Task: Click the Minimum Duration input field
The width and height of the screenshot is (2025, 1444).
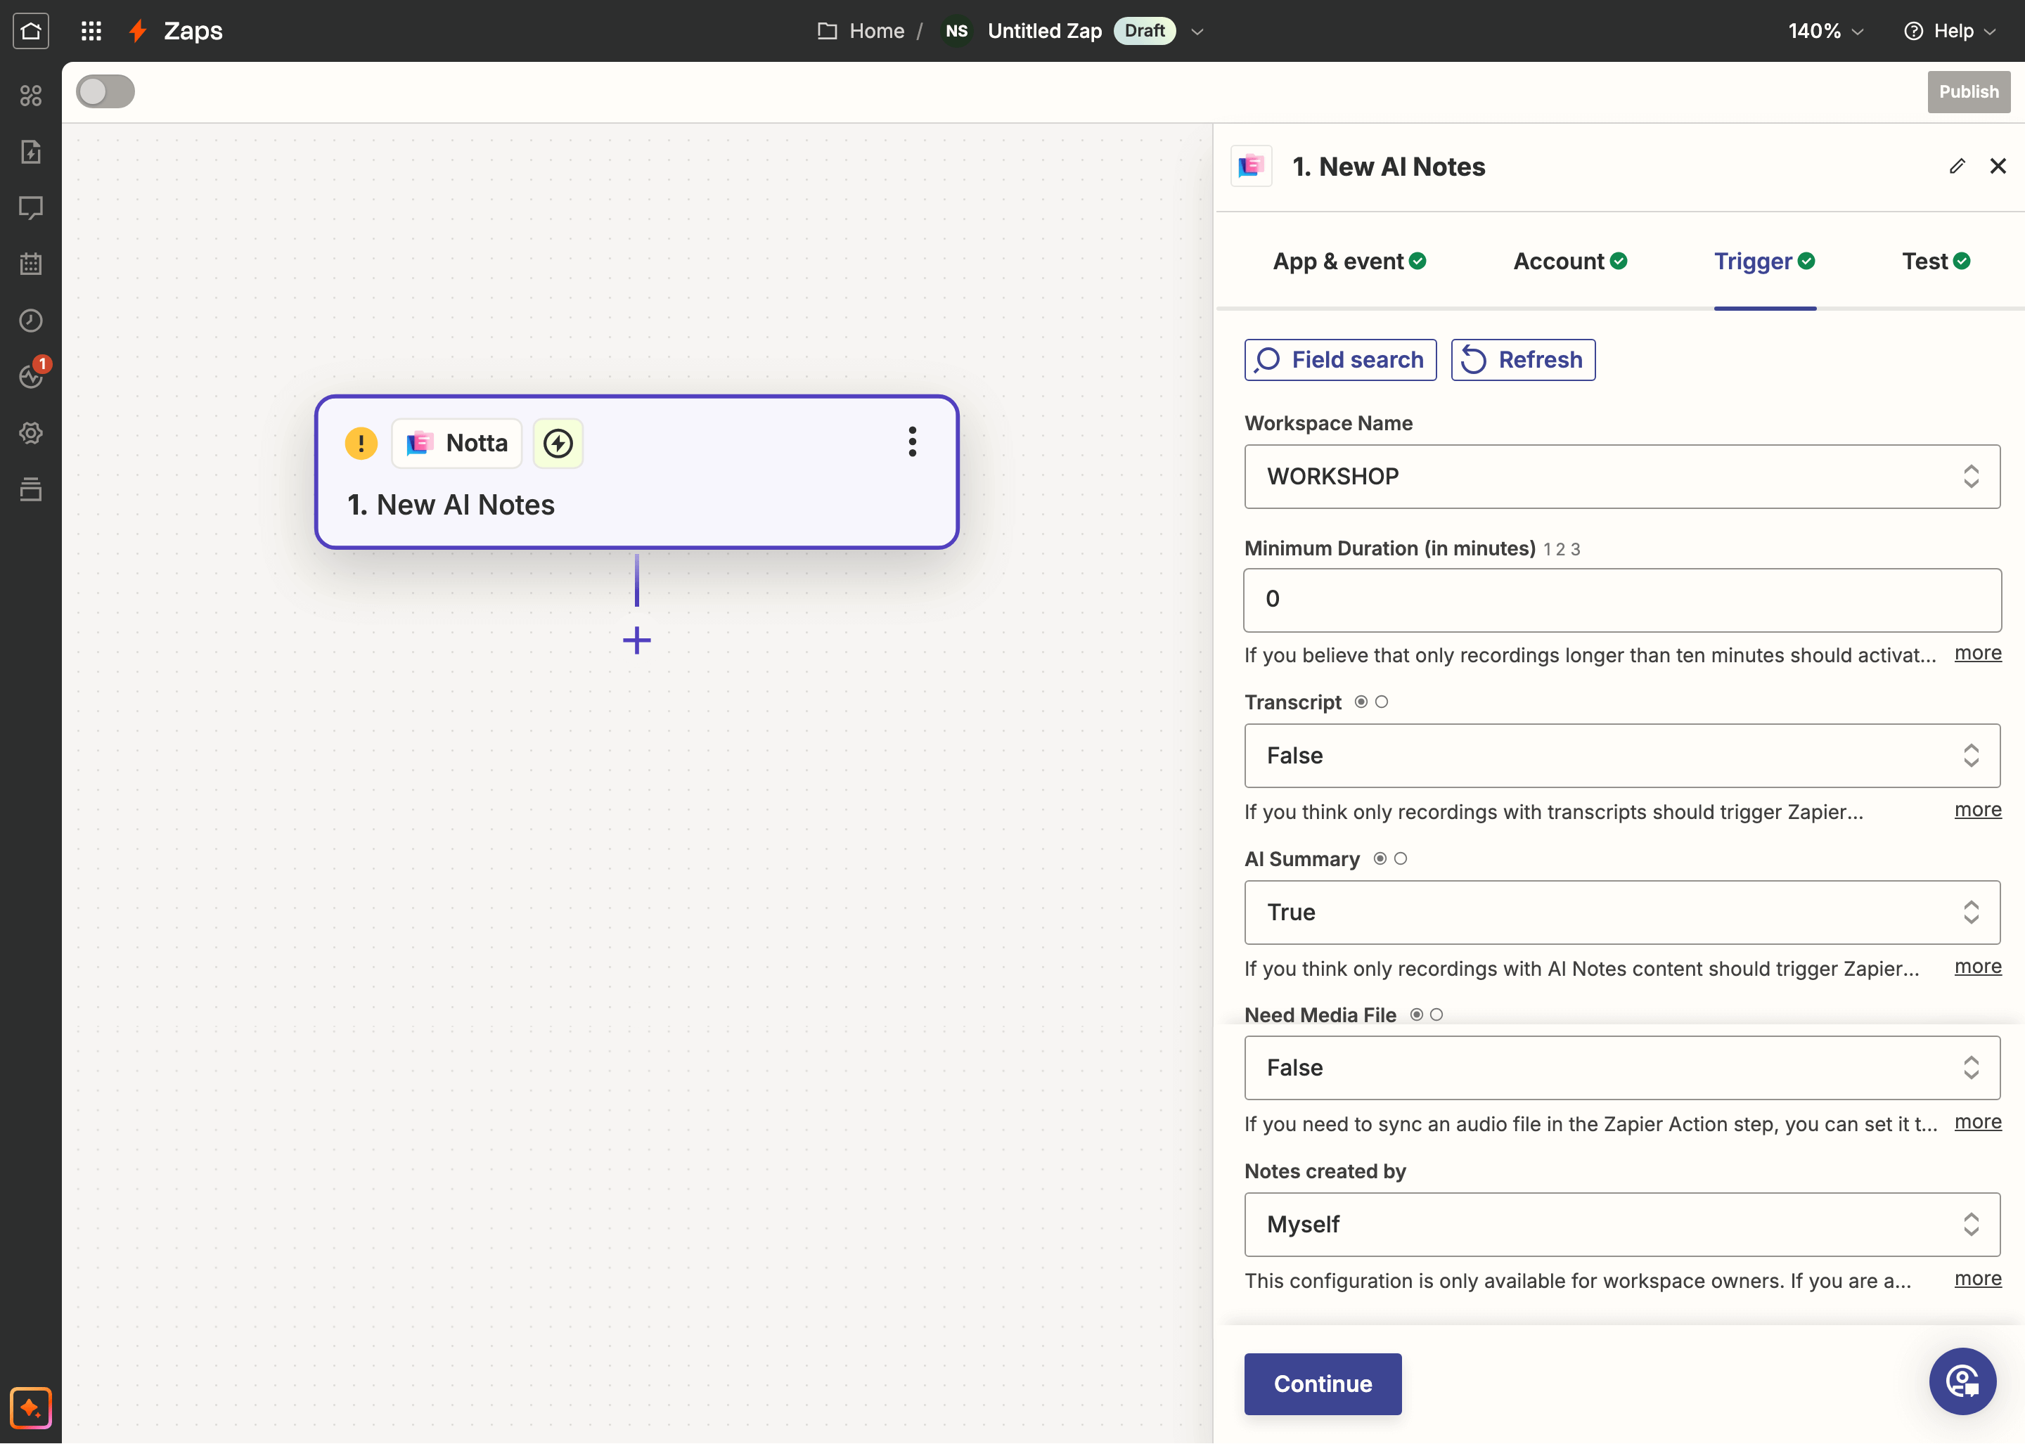Action: point(1622,600)
